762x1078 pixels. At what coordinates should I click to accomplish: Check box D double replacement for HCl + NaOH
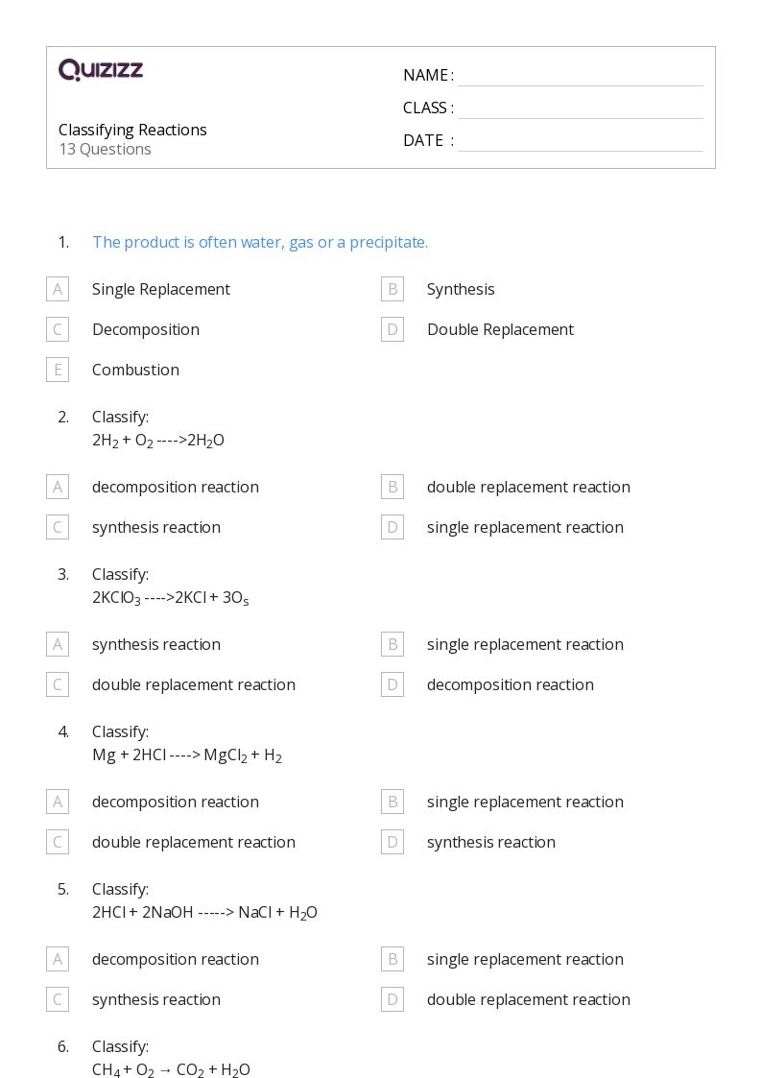click(393, 999)
